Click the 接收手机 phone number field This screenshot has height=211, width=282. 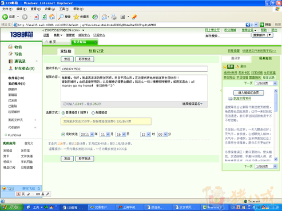pyautogui.click(x=134, y=69)
